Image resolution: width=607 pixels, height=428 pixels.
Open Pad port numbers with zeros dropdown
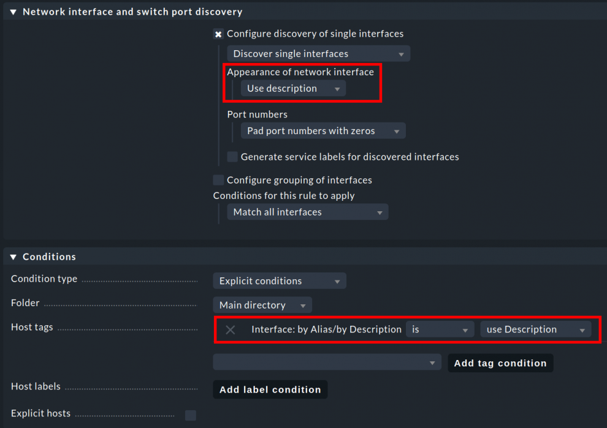pos(323,131)
